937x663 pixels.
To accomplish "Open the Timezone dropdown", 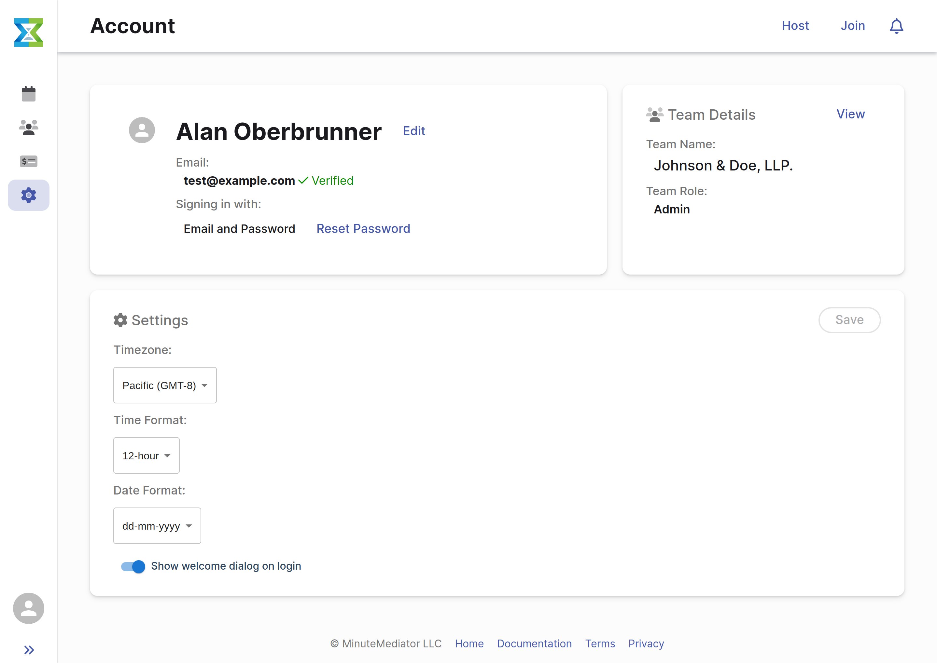I will pyautogui.click(x=165, y=385).
